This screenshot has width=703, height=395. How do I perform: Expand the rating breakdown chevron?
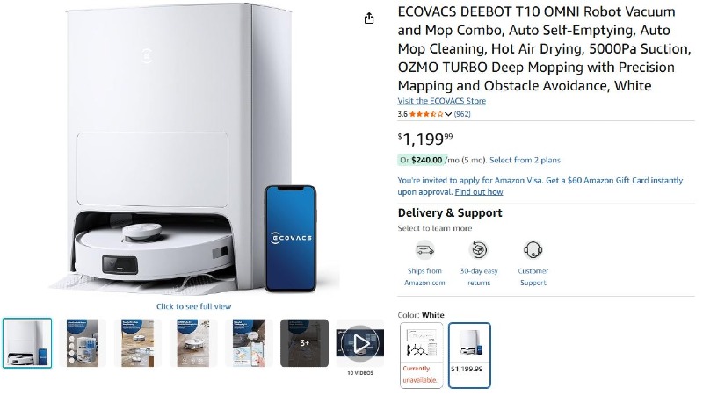point(448,114)
